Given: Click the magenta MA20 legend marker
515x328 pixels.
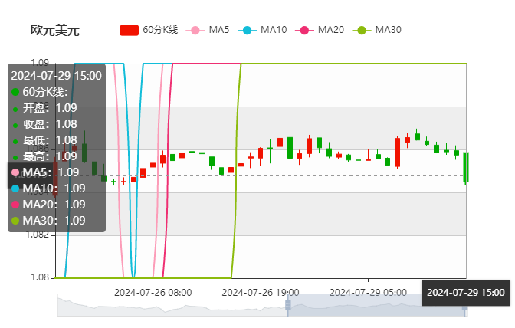Looking at the screenshot, I should (304, 31).
